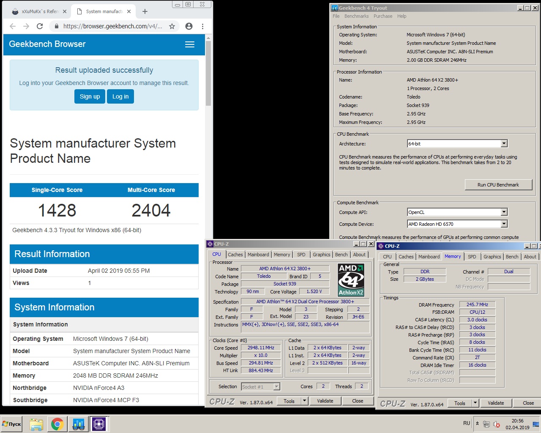This screenshot has width=541, height=433.
Task: Switch to SPD tab in right CPU-Z
Action: click(x=472, y=257)
